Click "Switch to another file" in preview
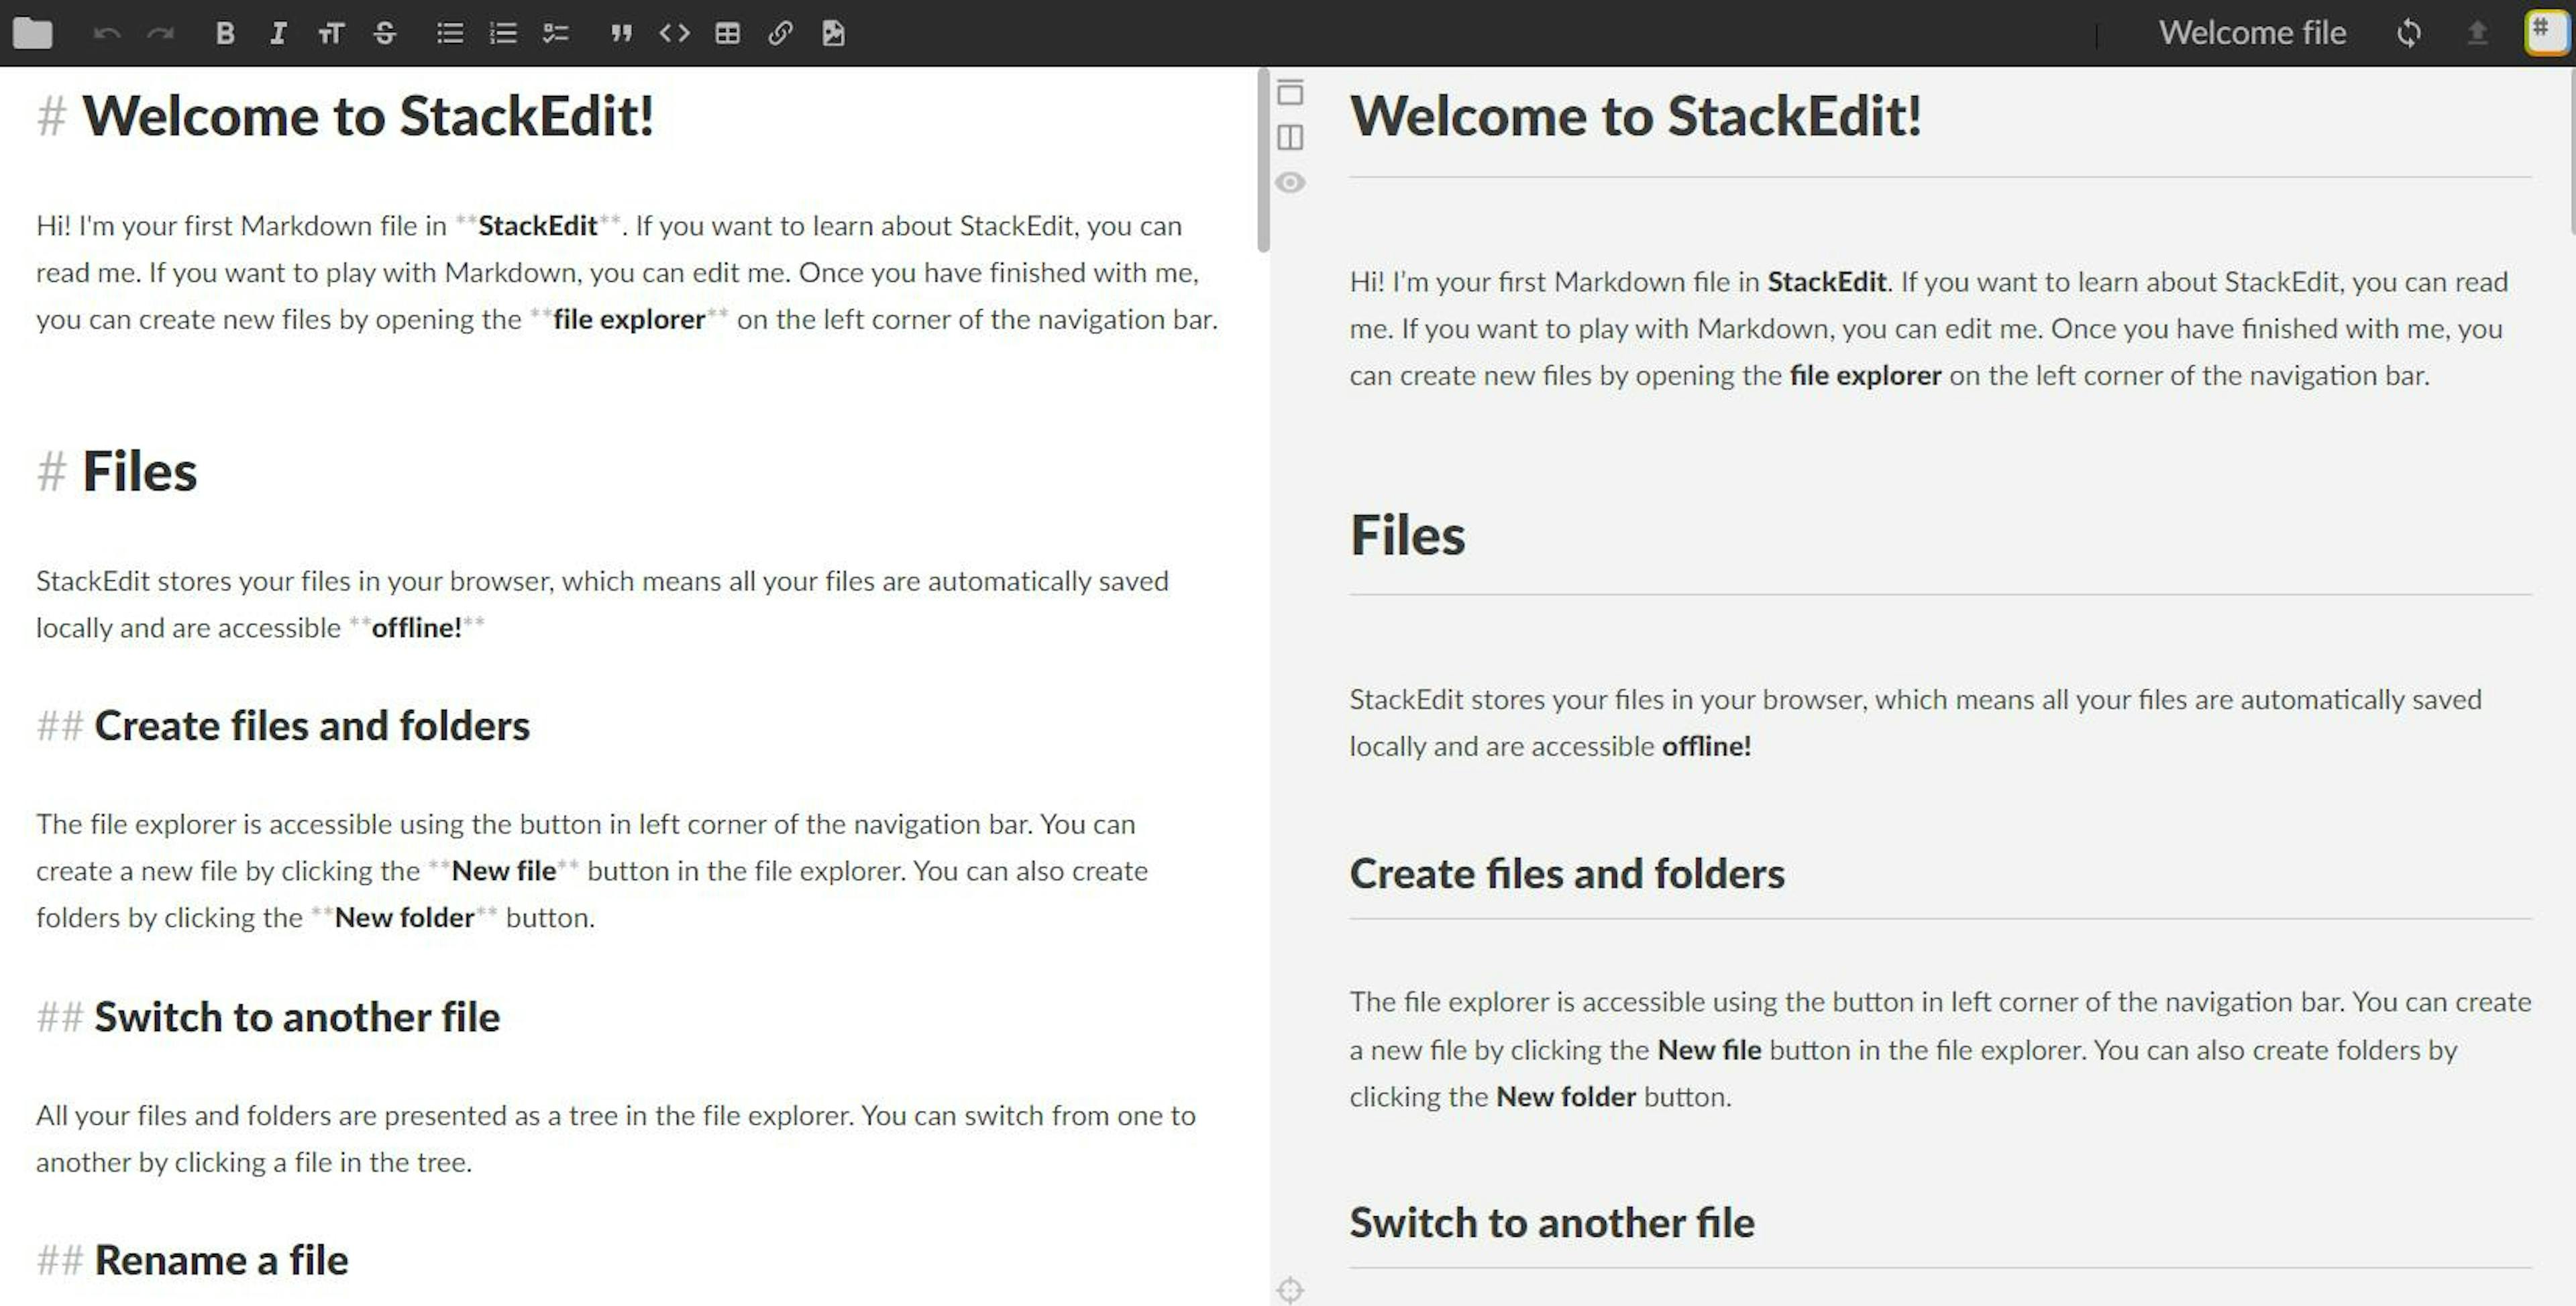The image size is (2576, 1306). coord(1552,1223)
